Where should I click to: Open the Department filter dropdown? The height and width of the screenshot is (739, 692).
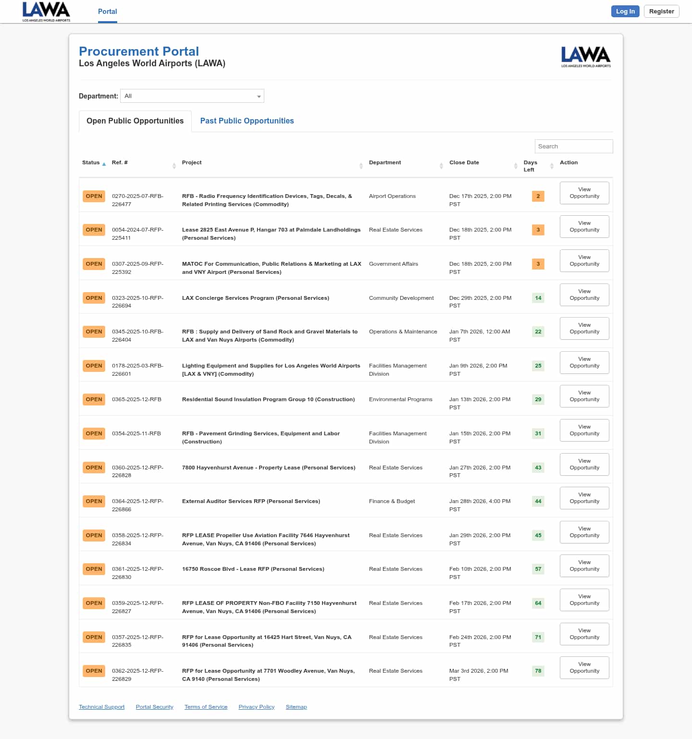(192, 96)
